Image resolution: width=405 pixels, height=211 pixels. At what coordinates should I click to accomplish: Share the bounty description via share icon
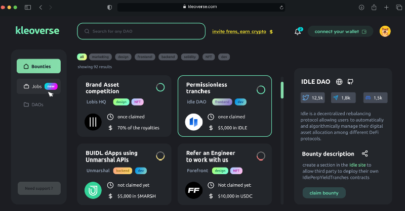point(364,153)
